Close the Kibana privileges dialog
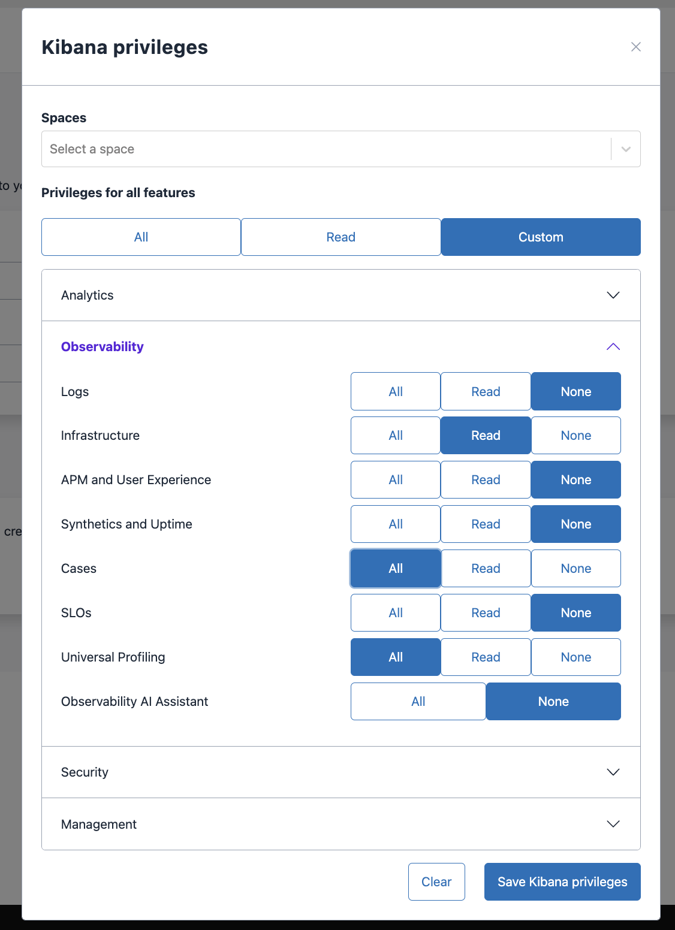675x930 pixels. coord(635,47)
